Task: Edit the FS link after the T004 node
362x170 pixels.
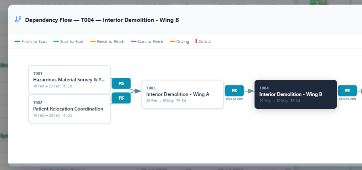Action: (347, 91)
